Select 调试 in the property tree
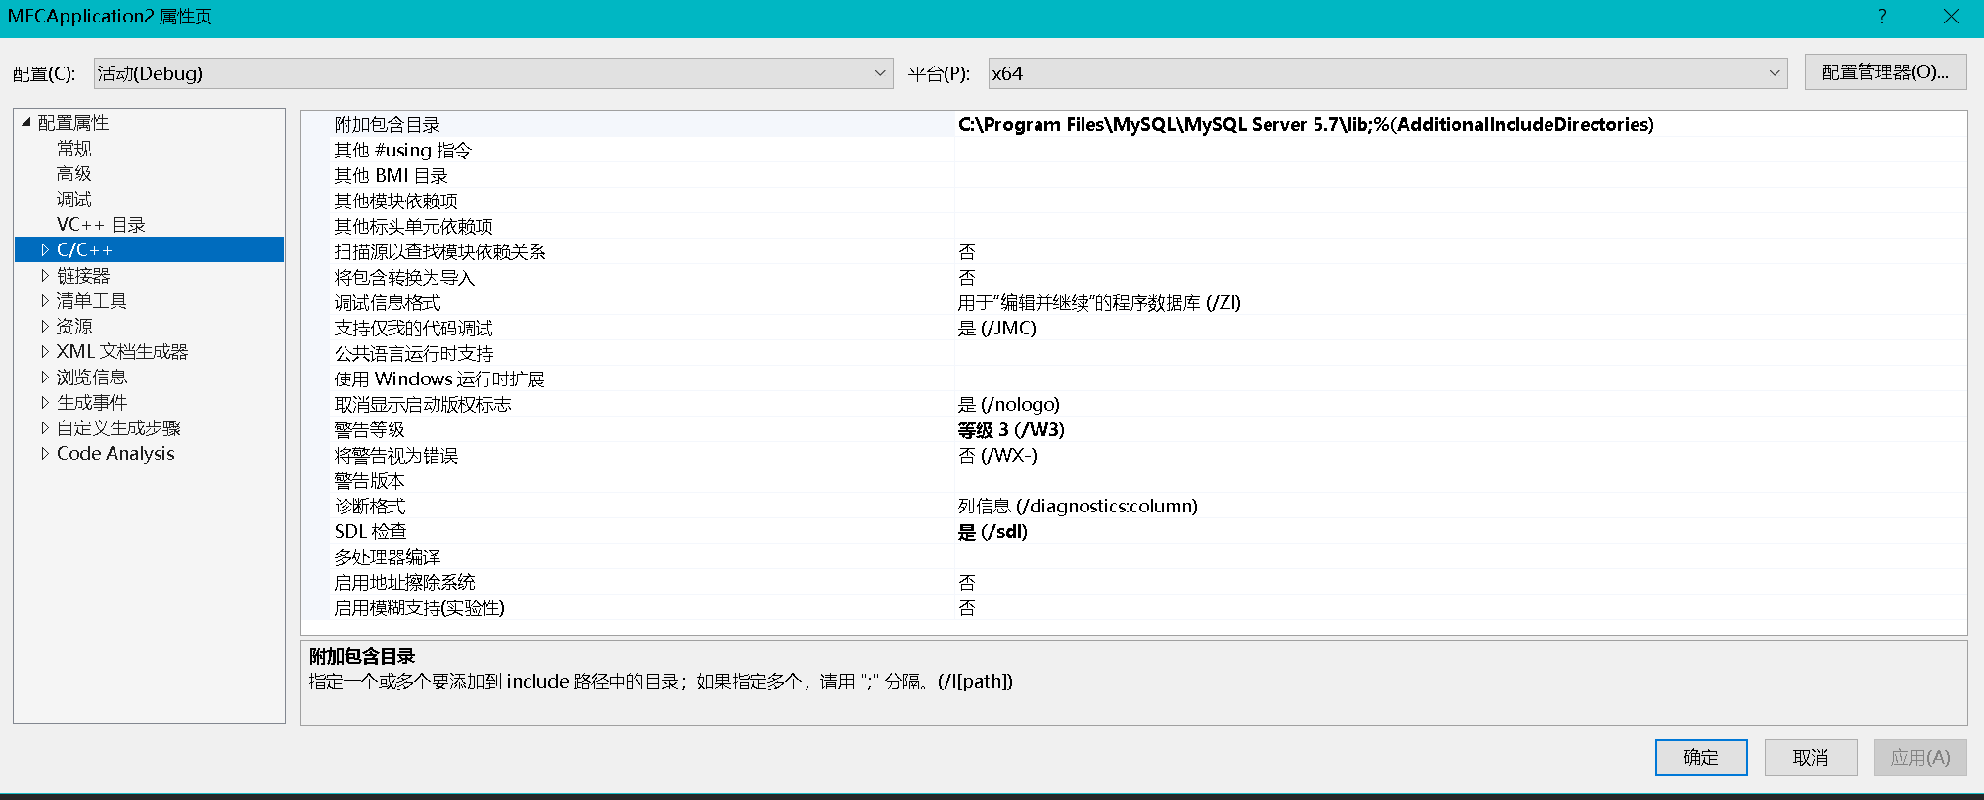Screen dimensions: 1984x800 point(74,200)
